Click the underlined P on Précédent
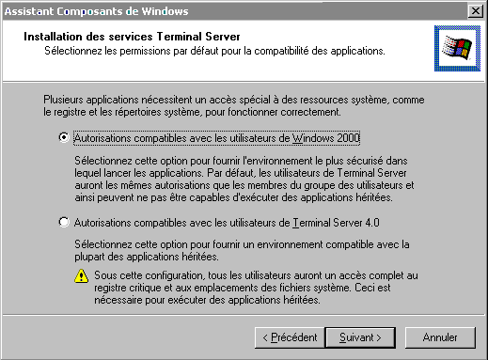Image resolution: width=488 pixels, height=360 pixels. pyautogui.click(x=275, y=337)
